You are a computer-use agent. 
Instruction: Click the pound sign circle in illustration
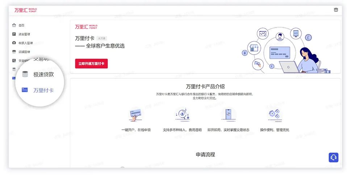tap(308, 37)
